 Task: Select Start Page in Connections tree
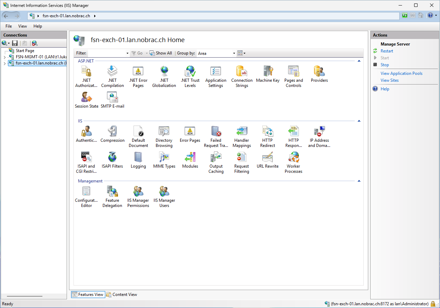[25, 51]
